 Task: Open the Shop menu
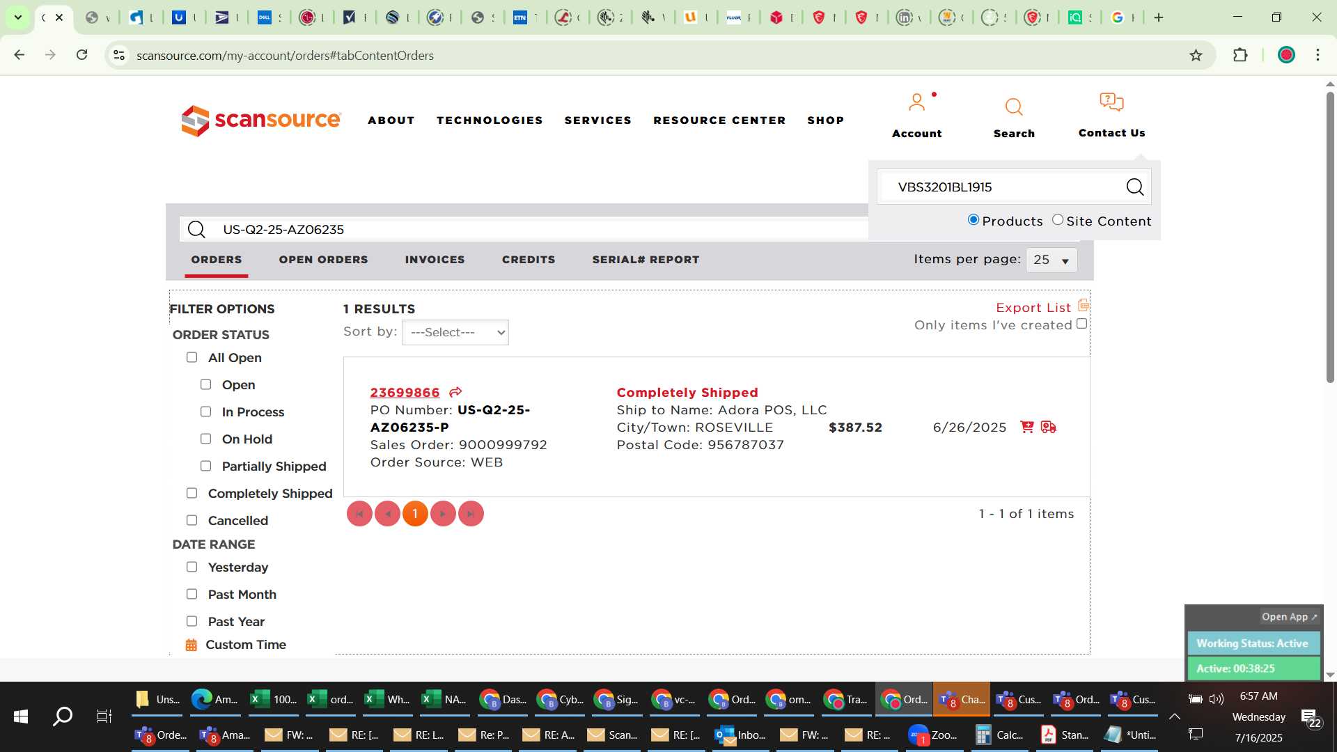tap(825, 120)
